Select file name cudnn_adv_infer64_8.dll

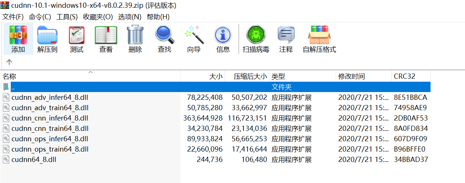(x=50, y=98)
